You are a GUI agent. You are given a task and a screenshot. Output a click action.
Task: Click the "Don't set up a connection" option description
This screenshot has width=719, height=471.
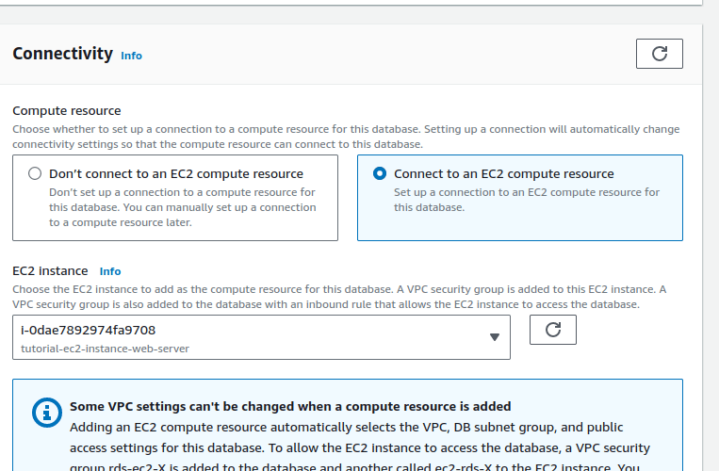[182, 207]
